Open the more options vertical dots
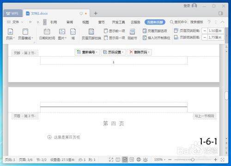This screenshot has width=231, height=166. tap(216, 22)
